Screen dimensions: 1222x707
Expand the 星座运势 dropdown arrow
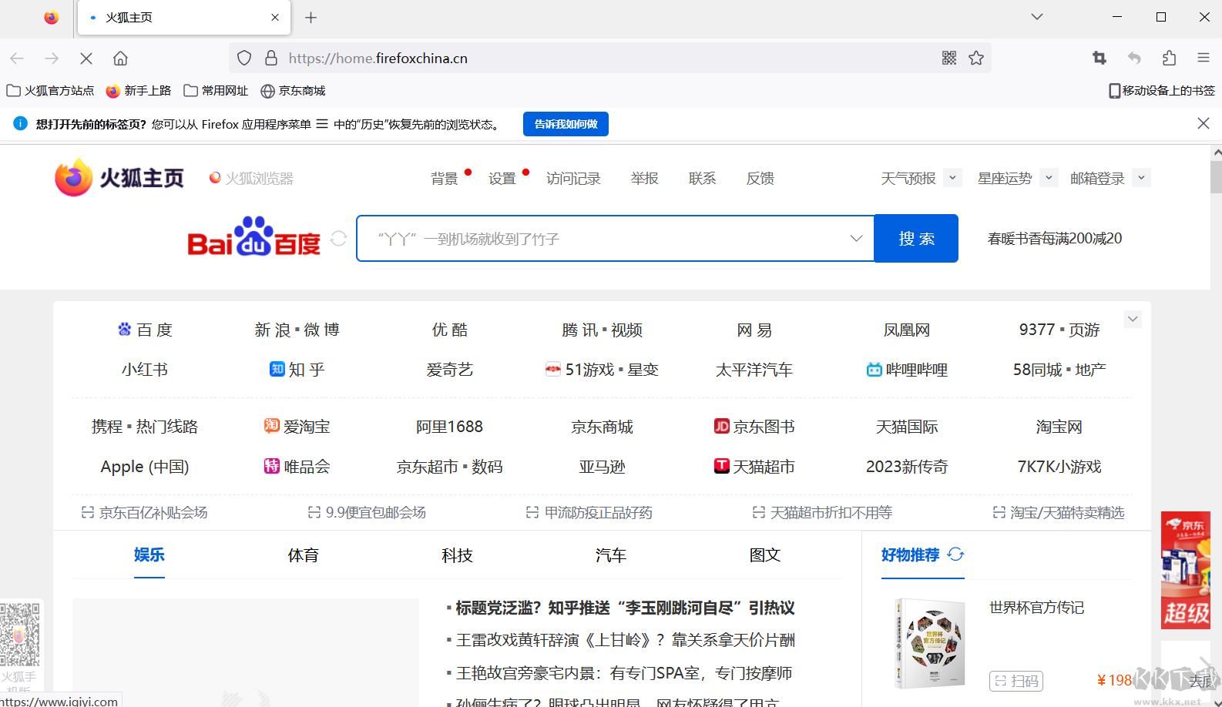(x=1049, y=178)
